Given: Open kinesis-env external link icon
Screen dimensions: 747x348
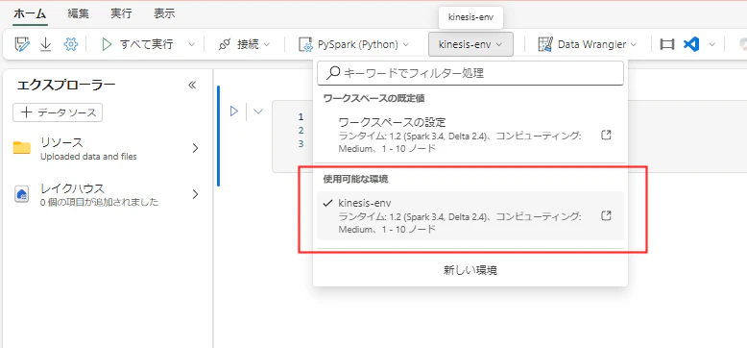Looking at the screenshot, I should (x=606, y=215).
